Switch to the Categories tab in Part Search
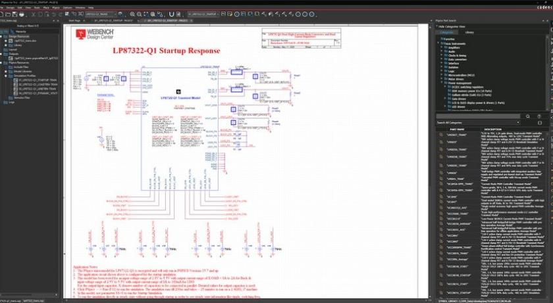The width and height of the screenshot is (553, 303). tap(447, 32)
